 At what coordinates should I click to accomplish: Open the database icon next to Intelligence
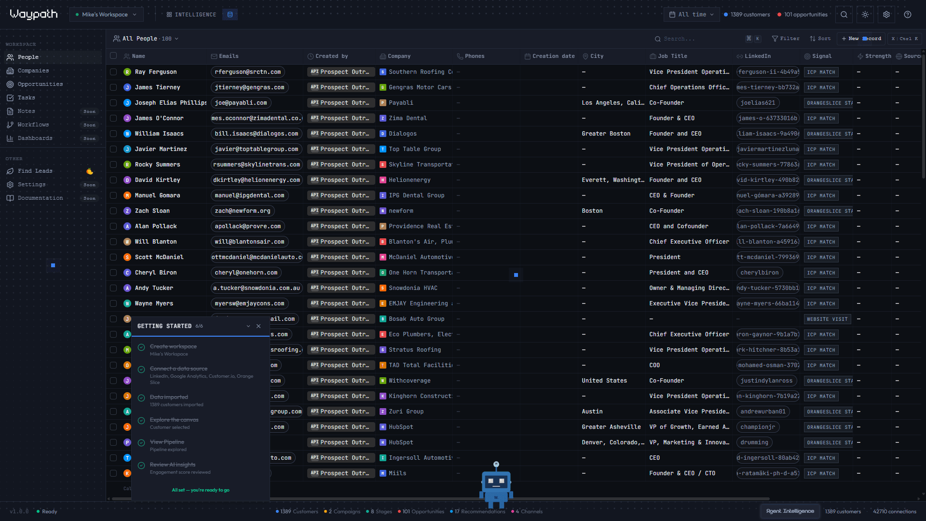tap(230, 14)
